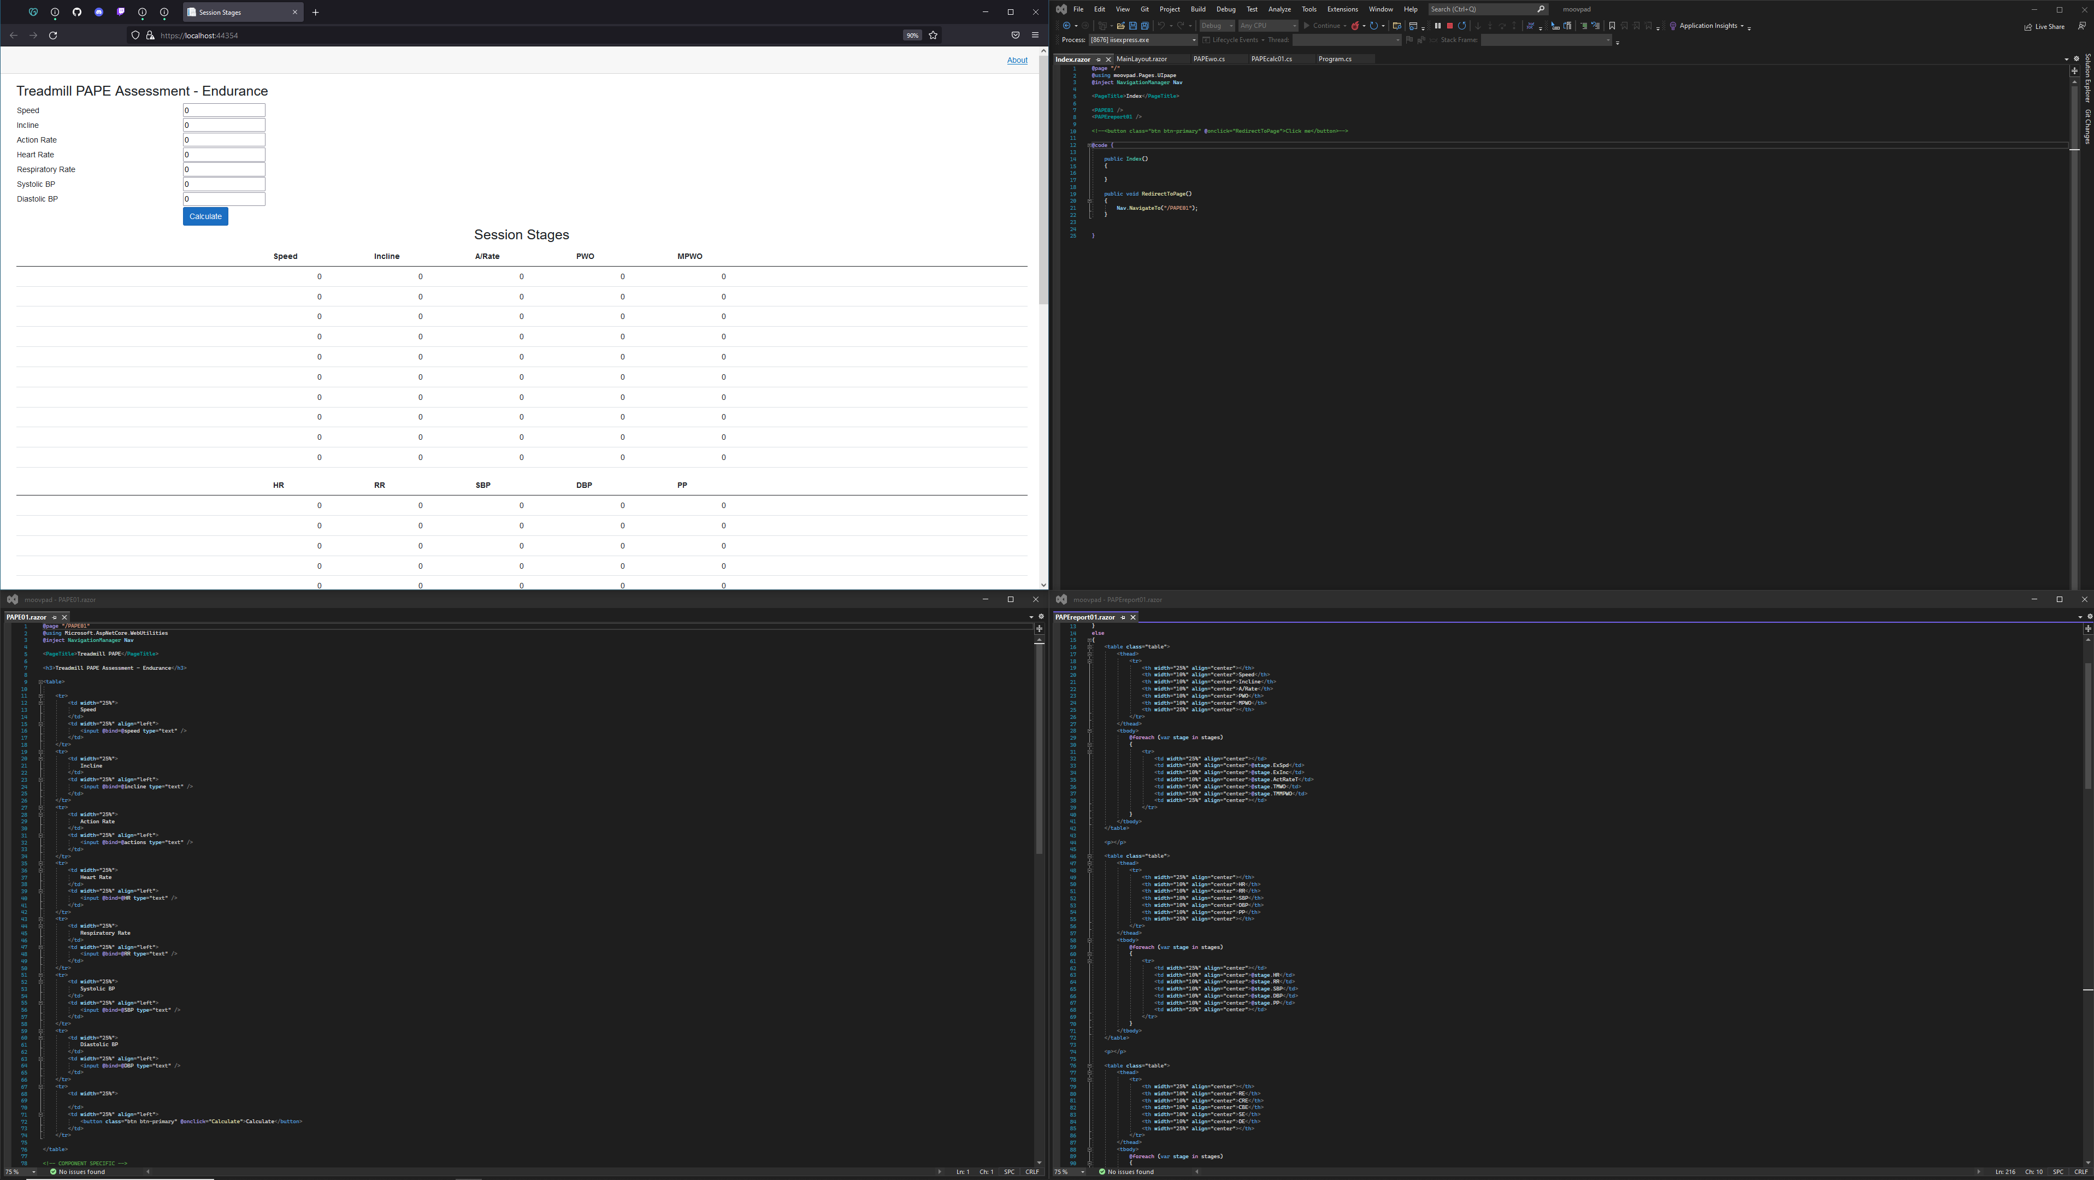The width and height of the screenshot is (2094, 1180).
Task: Open a new browser tab
Action: (x=315, y=12)
